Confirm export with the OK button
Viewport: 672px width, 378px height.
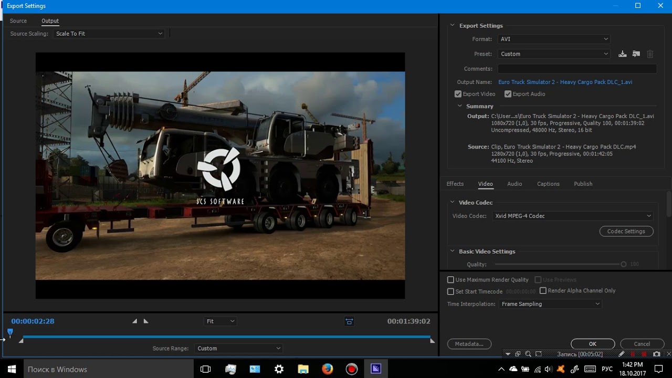point(593,344)
